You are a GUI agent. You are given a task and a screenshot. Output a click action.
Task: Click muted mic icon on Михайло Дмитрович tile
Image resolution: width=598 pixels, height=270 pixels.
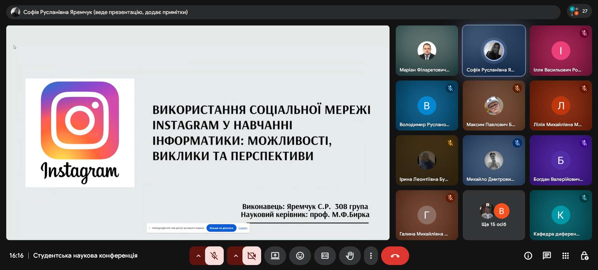[x=517, y=143]
